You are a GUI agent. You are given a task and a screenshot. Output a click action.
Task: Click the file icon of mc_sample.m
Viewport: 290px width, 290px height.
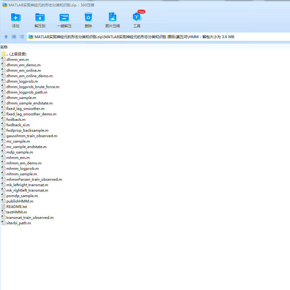pos(3,141)
